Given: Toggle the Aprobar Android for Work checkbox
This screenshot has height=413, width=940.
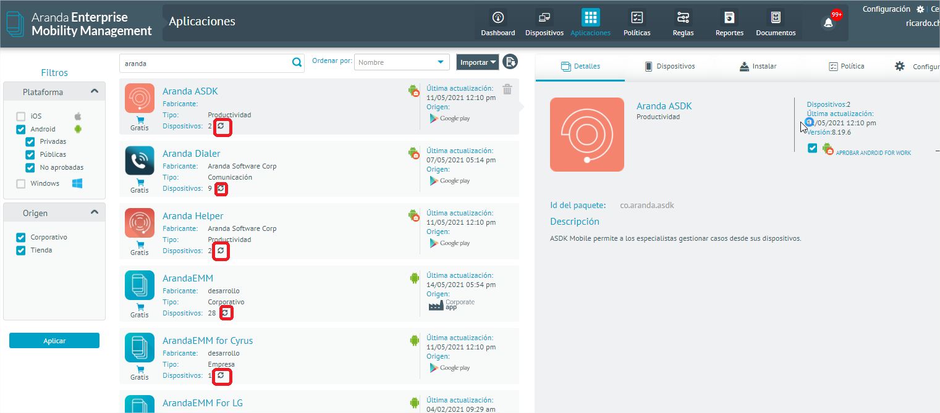Looking at the screenshot, I should click(x=812, y=148).
